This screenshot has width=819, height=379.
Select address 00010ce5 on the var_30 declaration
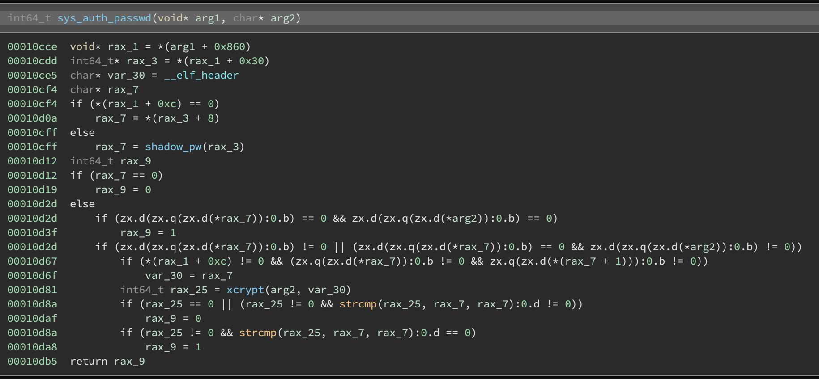32,75
